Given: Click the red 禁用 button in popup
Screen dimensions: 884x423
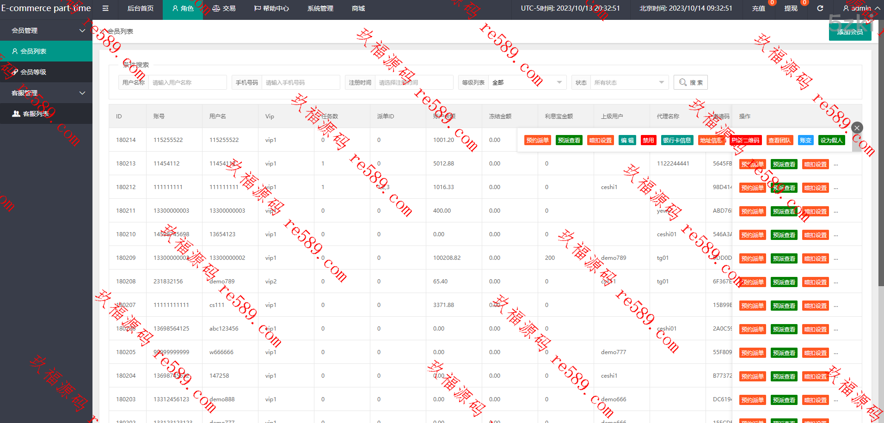Looking at the screenshot, I should 648,140.
